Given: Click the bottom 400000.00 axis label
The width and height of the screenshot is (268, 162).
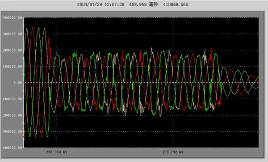Looking at the screenshot, I should (x=13, y=148).
